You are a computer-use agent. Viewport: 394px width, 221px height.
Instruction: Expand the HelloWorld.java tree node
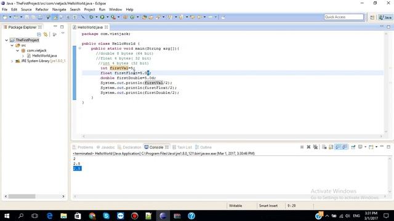pos(23,56)
